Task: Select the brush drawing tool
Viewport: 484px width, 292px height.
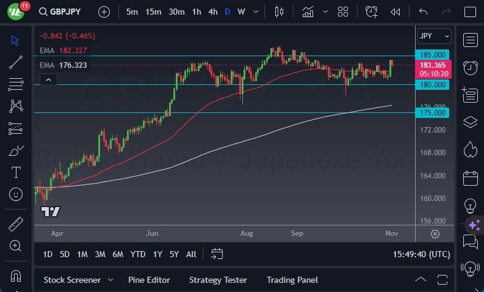Action: tap(16, 150)
